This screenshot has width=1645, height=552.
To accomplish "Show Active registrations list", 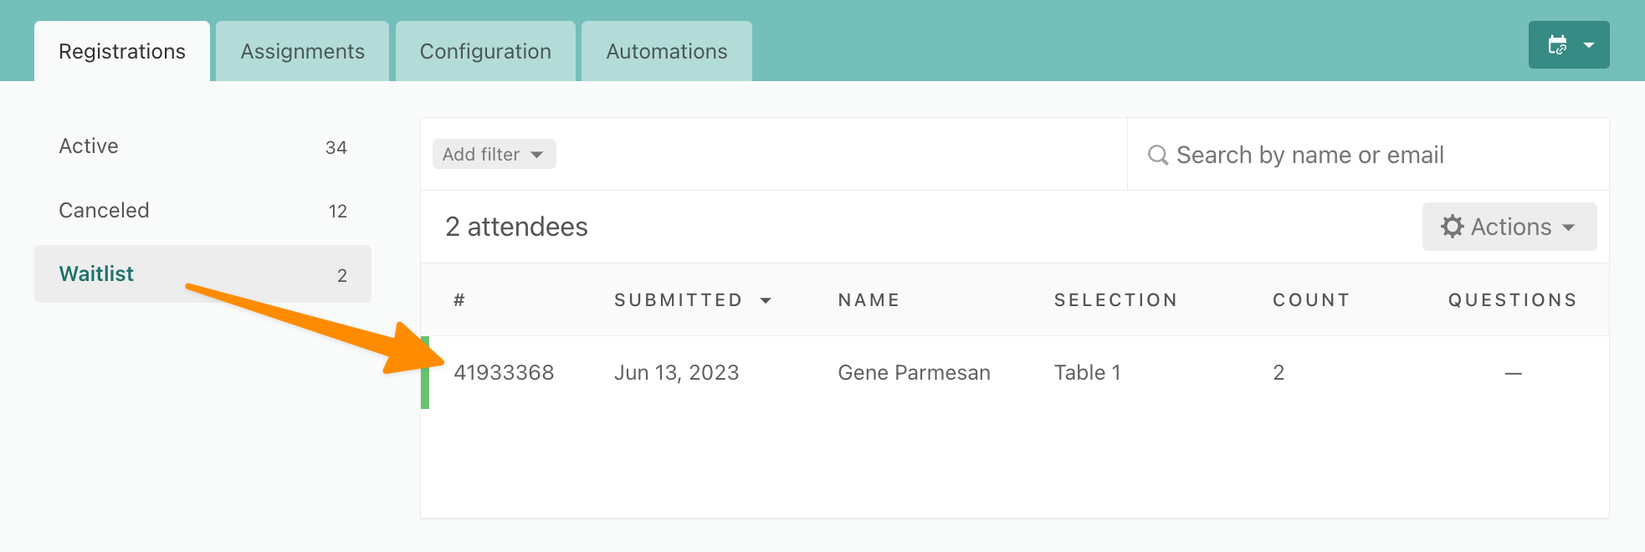I will 202,146.
